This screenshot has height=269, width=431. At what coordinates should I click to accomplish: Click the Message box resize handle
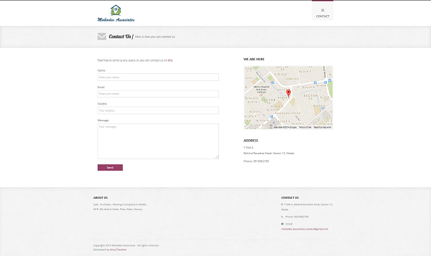tap(217, 156)
